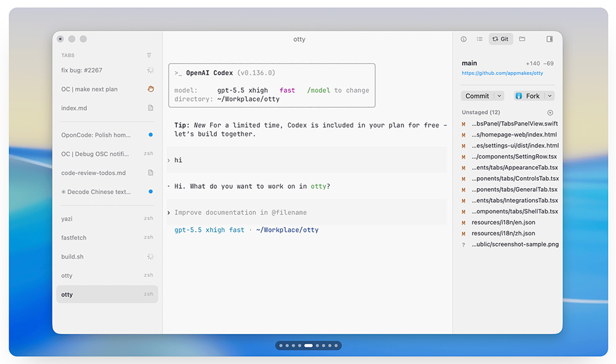Screen dimensions: 616x364
Task: Open code-review-todos.md tab
Action: pyautogui.click(x=107, y=173)
